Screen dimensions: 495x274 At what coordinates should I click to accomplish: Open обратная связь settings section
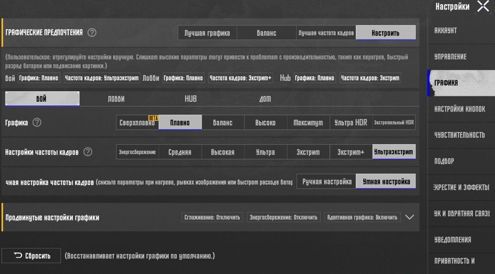tap(461, 214)
